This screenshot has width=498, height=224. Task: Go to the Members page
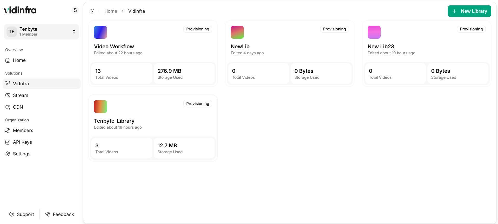[42, 130]
